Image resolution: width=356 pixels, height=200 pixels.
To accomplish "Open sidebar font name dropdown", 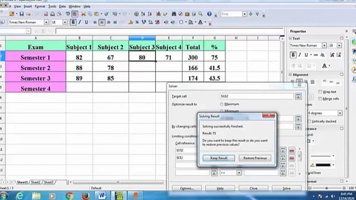I will click(324, 46).
